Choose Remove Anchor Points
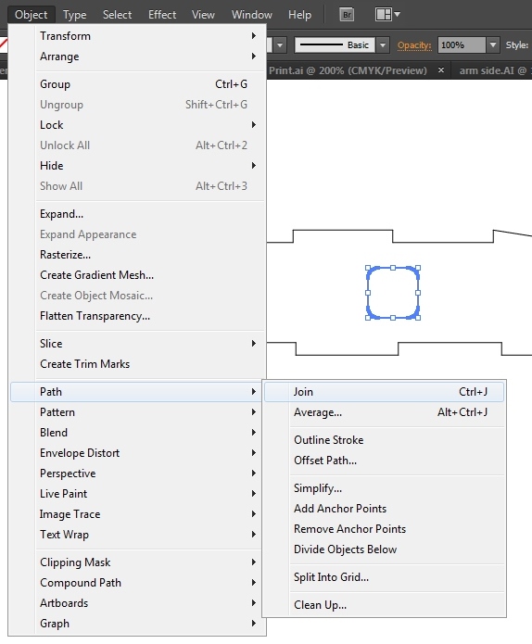The height and width of the screenshot is (644, 532). click(x=384, y=529)
